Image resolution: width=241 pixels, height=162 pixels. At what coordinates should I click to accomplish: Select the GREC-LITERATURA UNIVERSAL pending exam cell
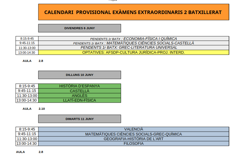(x=133, y=48)
